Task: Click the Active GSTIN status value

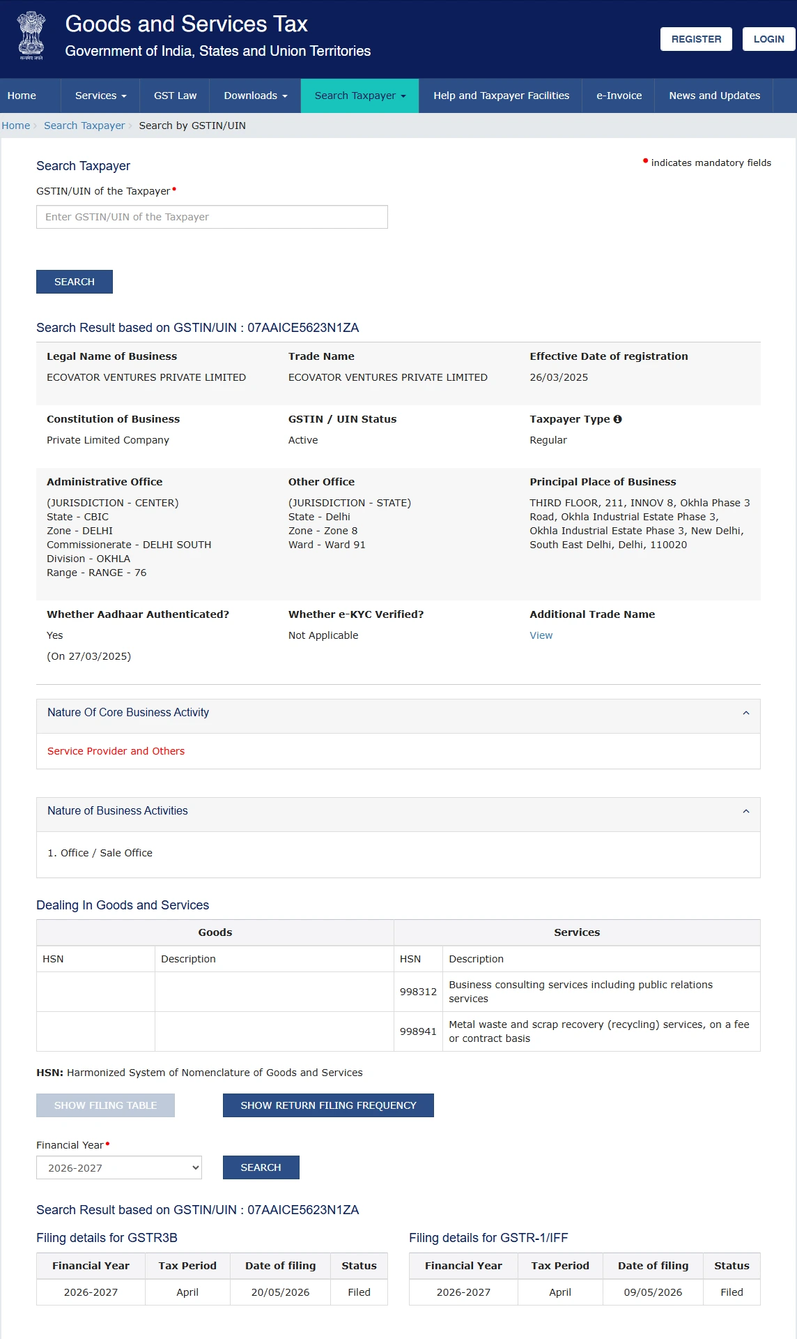Action: coord(303,440)
